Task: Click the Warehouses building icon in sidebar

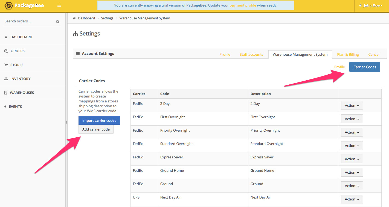Action: 6,93
